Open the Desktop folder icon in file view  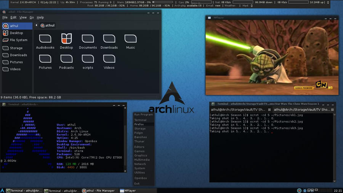[x=66, y=39]
